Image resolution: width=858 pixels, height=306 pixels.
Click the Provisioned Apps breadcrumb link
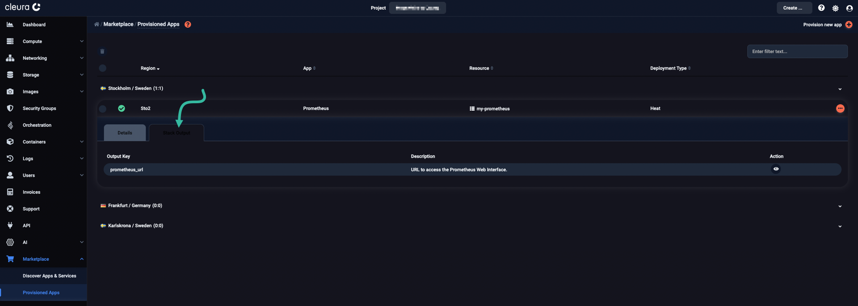click(158, 24)
